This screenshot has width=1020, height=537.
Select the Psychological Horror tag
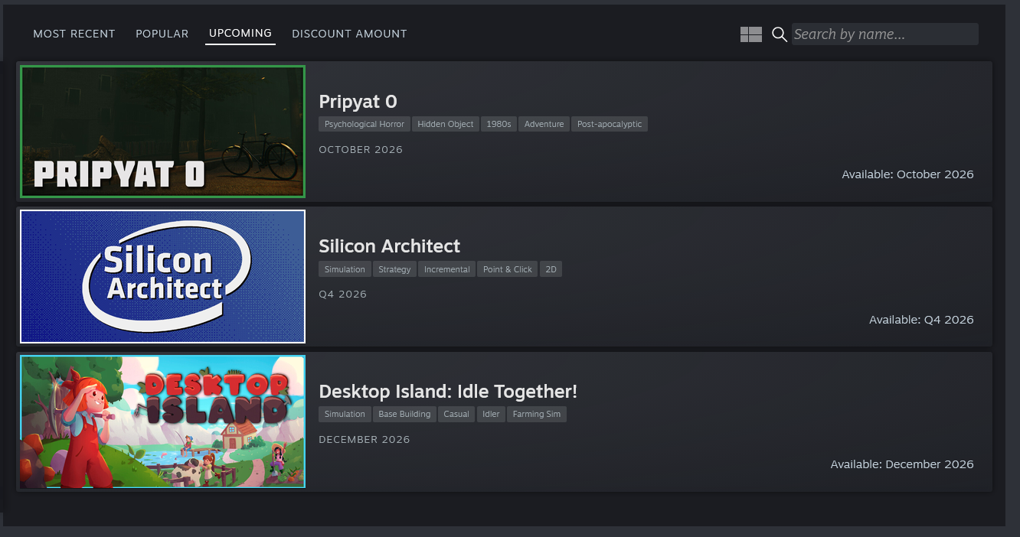[365, 124]
